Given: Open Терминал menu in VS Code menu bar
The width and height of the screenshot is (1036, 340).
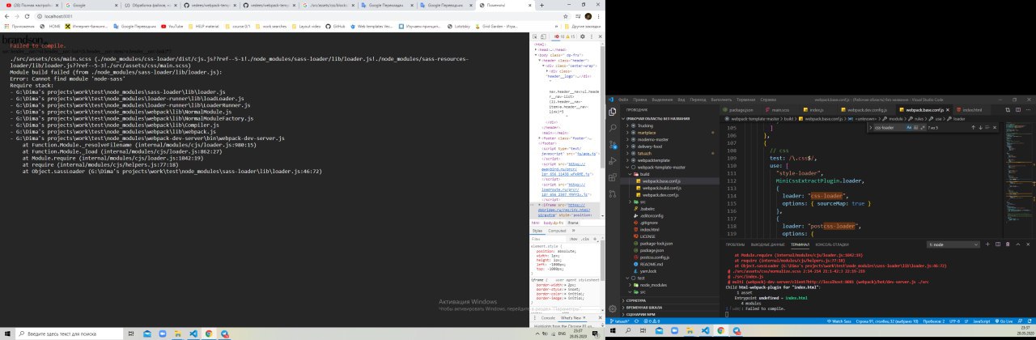Looking at the screenshot, I should click(745, 100).
